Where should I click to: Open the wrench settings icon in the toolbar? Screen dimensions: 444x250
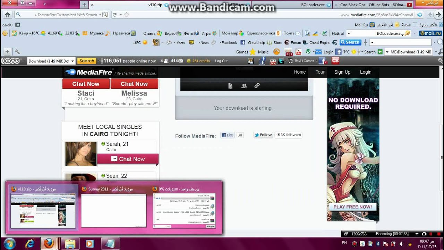[x=17, y=52]
